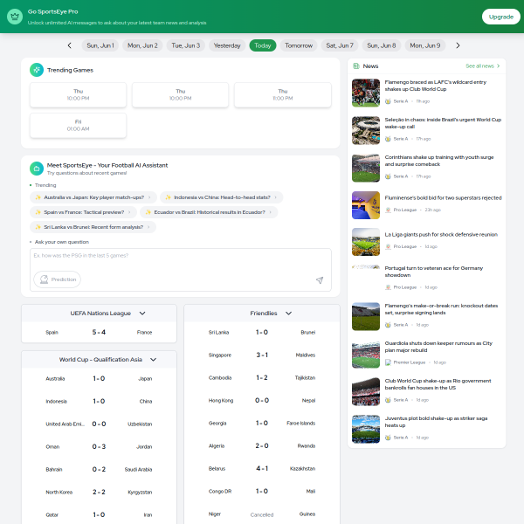
Task: Ask Indonesia vs China head-to-head stats
Action: 221,197
